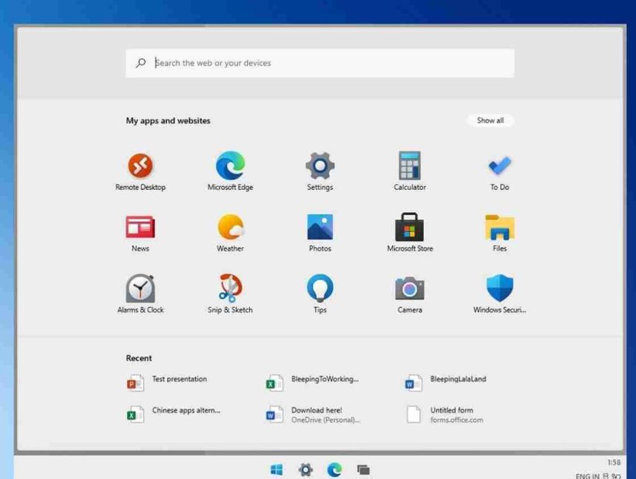Open recent Untitled form
The image size is (636, 479).
[444, 414]
